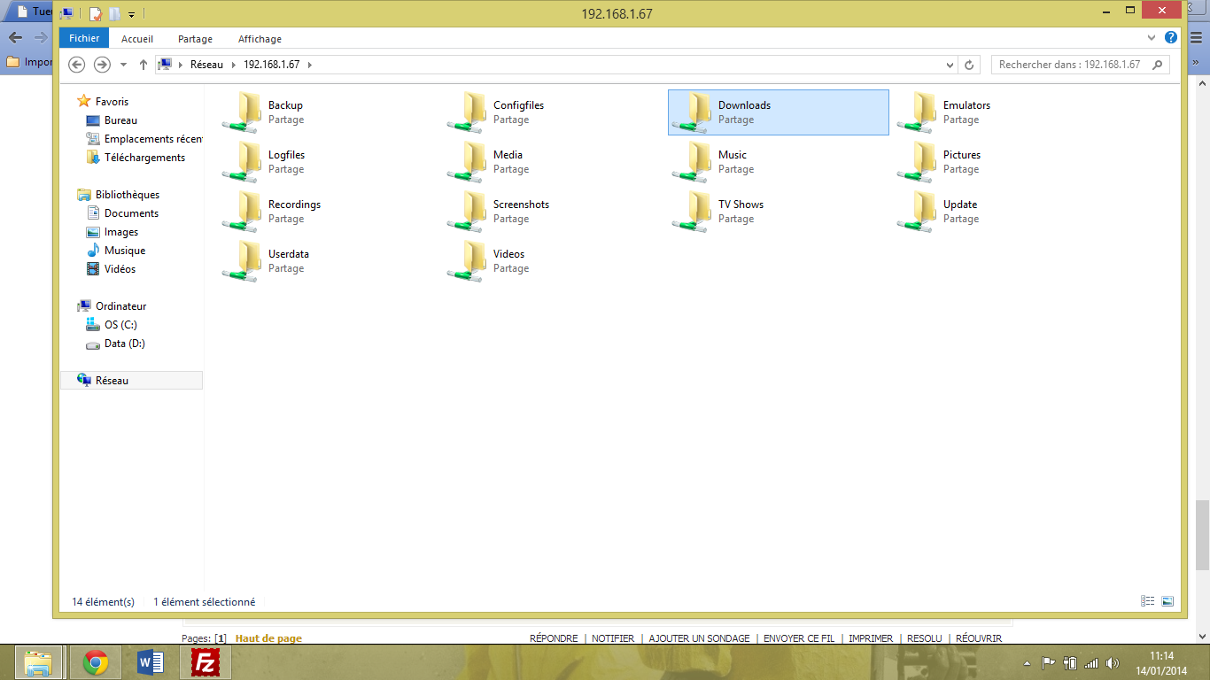Open the Emulators network share icon
Viewport: 1210px width, 680px height.
coord(917,112)
